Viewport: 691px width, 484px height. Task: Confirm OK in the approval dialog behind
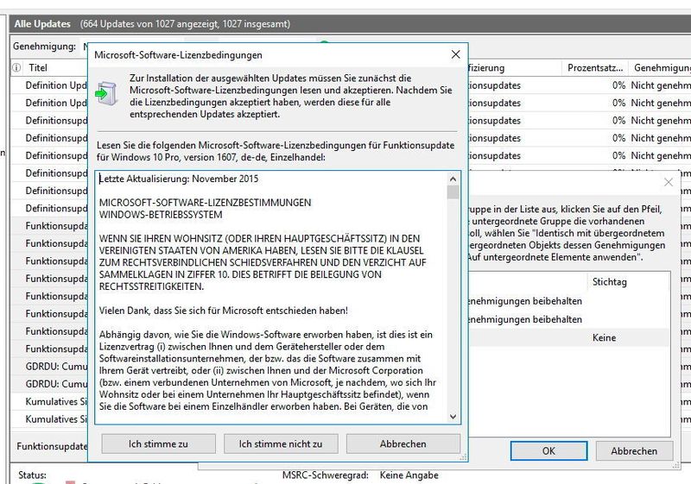tap(548, 451)
